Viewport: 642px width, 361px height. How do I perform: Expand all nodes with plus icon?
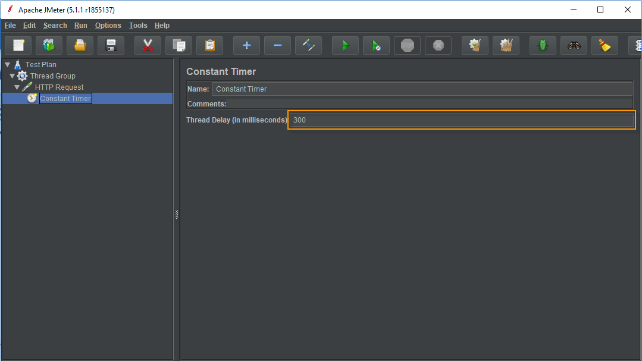(x=246, y=45)
